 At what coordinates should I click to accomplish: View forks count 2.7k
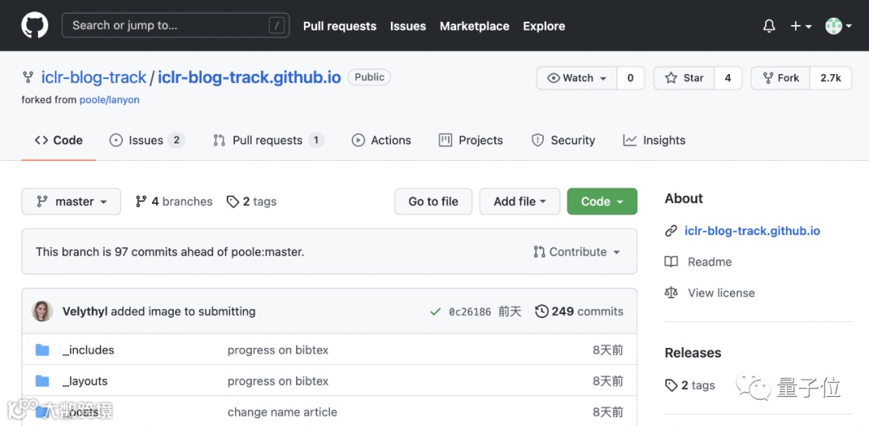click(830, 78)
